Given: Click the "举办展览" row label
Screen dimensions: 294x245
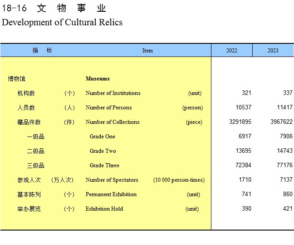Looking at the screenshot, I should click(29, 209).
